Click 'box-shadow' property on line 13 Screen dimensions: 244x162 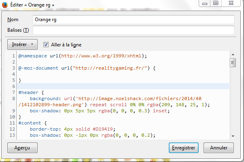click(44, 135)
